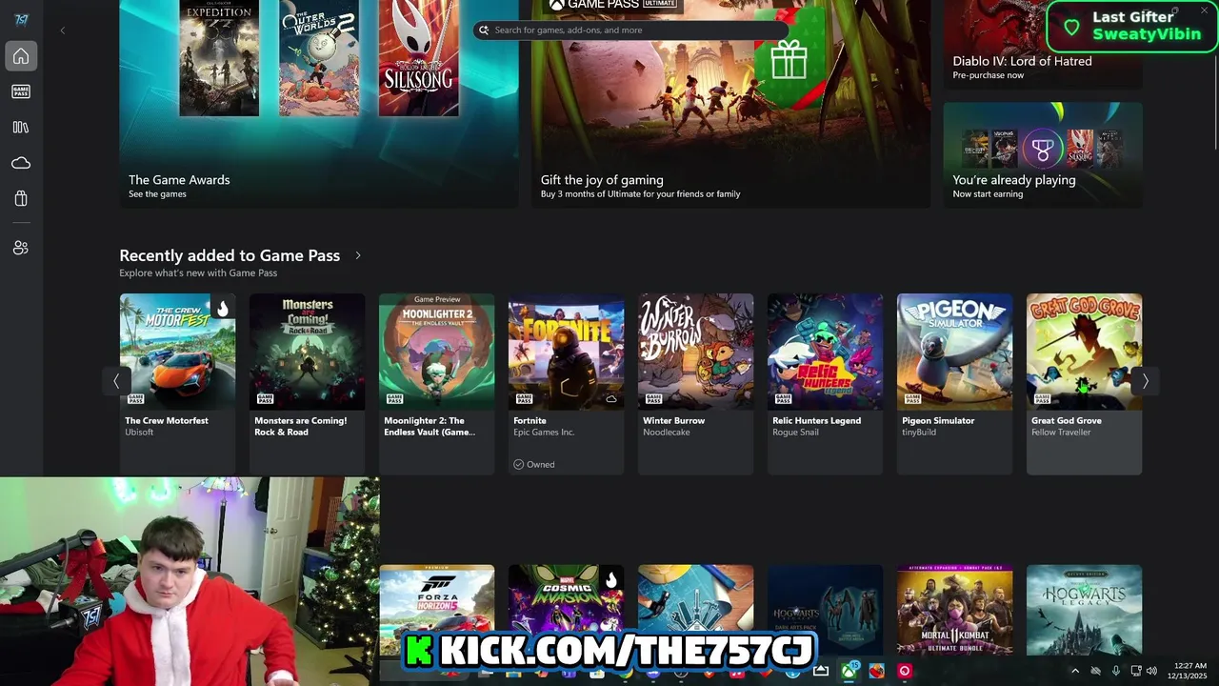Open the Store bag icon in sidebar

click(x=21, y=198)
